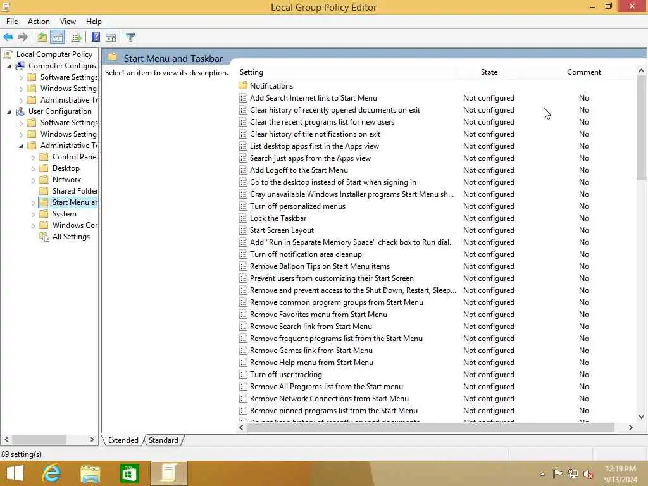The height and width of the screenshot is (486, 648).
Task: Click the Local Computer Policy root icon
Action: (x=8, y=54)
